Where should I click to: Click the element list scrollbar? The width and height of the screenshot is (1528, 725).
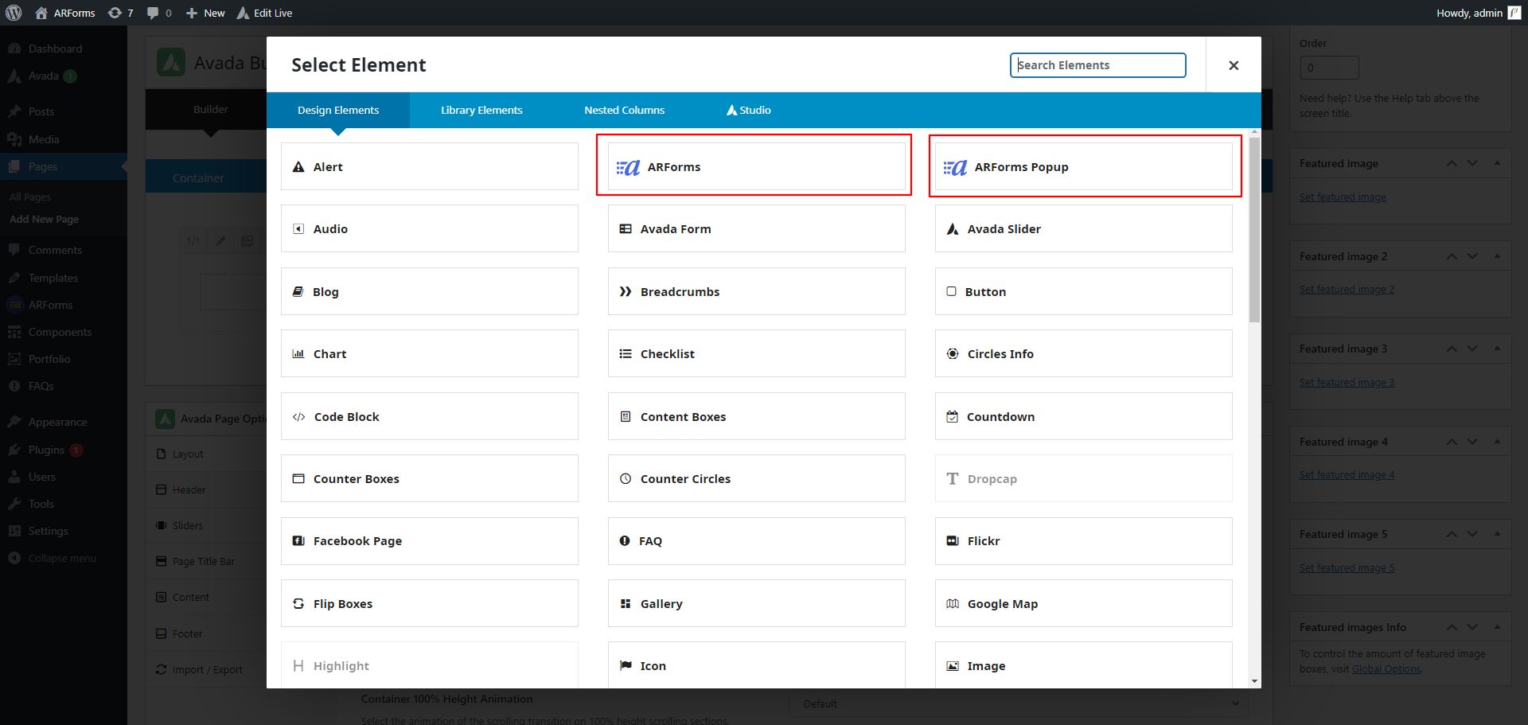pyautogui.click(x=1254, y=229)
